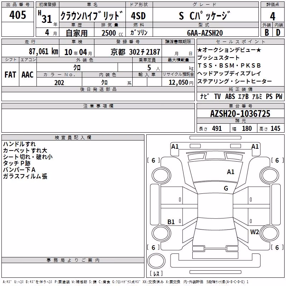Click height value "145"
Viewport: 286px width, 286px height.
point(275,128)
